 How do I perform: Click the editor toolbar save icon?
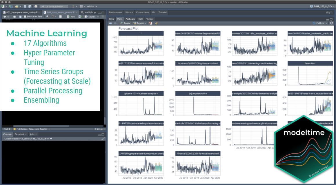20,17
